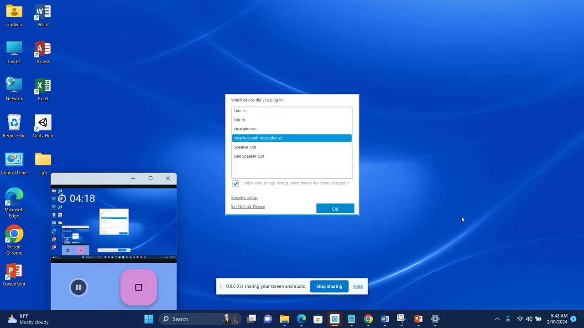Toggle the Enable auto popup dialog checkbox
Image resolution: width=584 pixels, height=328 pixels.
click(235, 183)
